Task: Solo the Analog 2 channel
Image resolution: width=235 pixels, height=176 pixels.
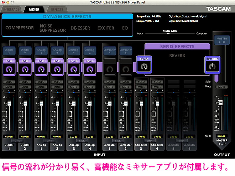Action: pos(57,82)
